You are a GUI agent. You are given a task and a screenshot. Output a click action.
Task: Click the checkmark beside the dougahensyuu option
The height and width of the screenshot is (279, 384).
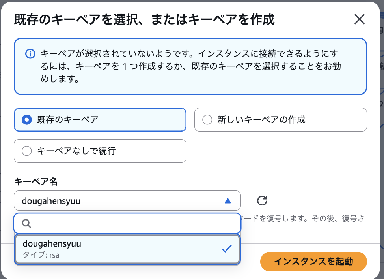coord(227,249)
